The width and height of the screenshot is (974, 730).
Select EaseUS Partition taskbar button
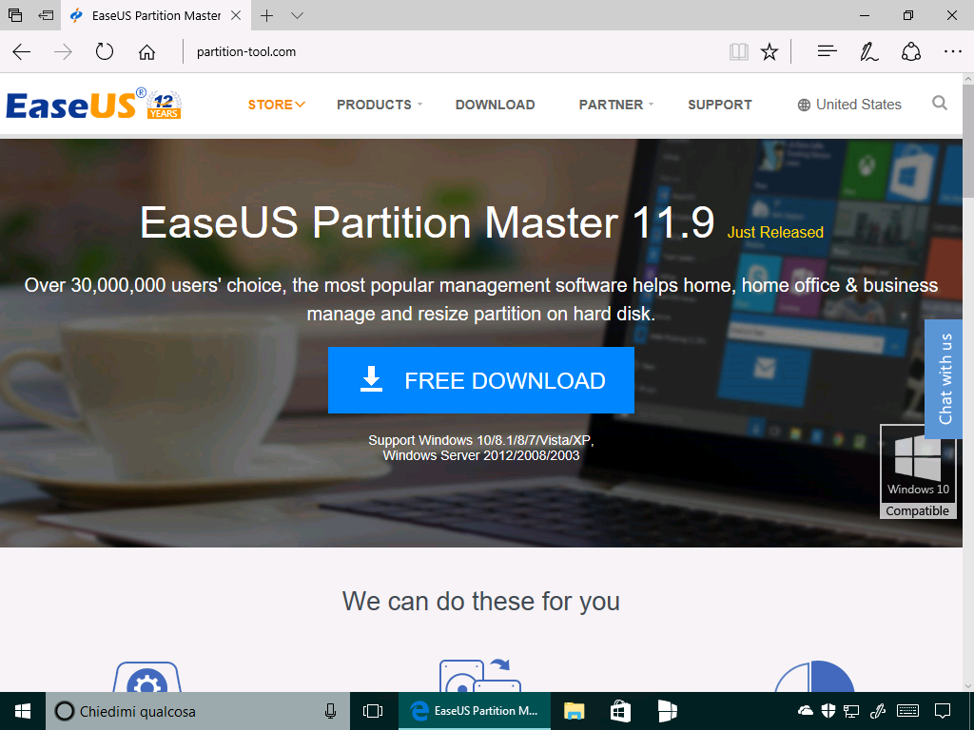click(475, 711)
